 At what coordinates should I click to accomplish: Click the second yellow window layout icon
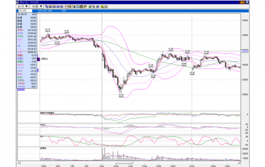pyautogui.click(x=54, y=7)
